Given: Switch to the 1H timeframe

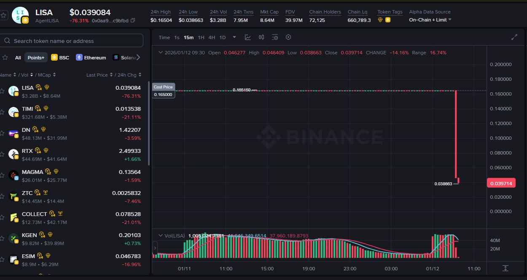Looking at the screenshot, I should point(201,37).
